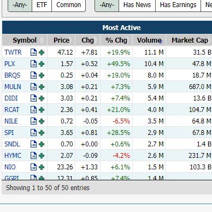Open the document icon for BRQS
Screen dimensions: 212x212
point(33,75)
